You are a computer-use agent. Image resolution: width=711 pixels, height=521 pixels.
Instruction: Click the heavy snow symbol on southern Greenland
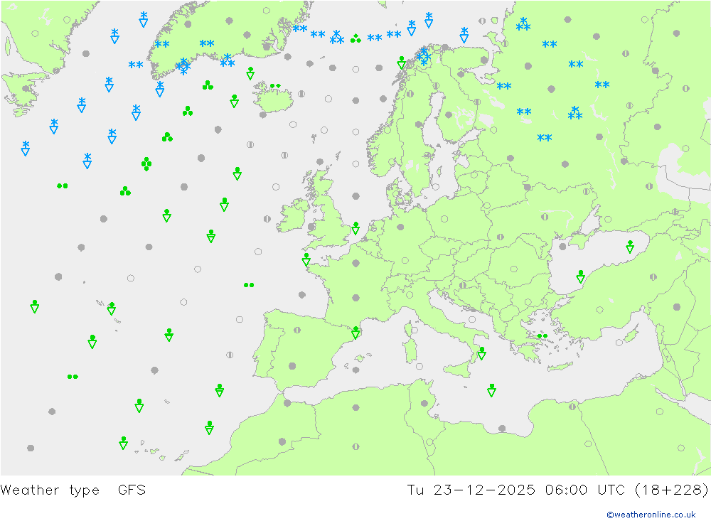point(183,66)
